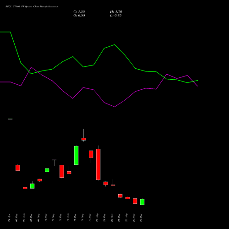The image size is (229, 229).
Task: Click the 27 May date label
Action: coord(134,218)
